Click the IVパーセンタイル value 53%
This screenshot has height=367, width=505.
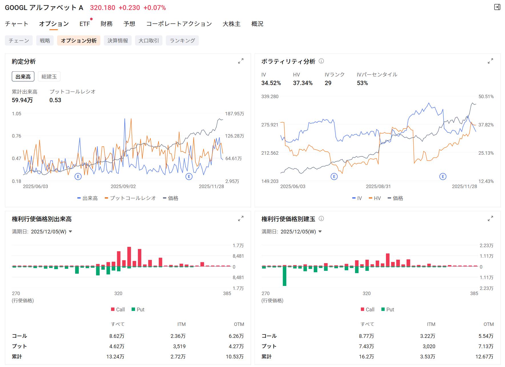click(363, 83)
